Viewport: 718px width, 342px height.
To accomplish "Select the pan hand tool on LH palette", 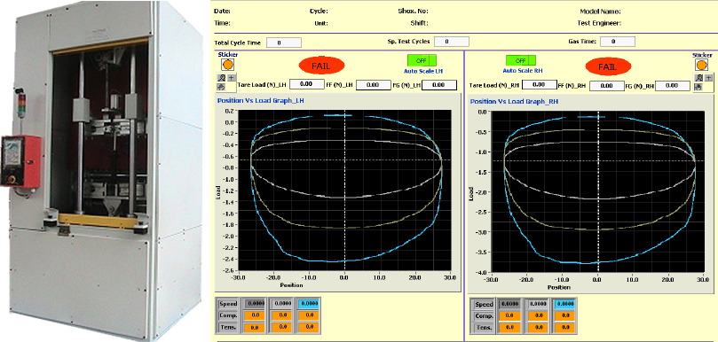I will click(221, 87).
